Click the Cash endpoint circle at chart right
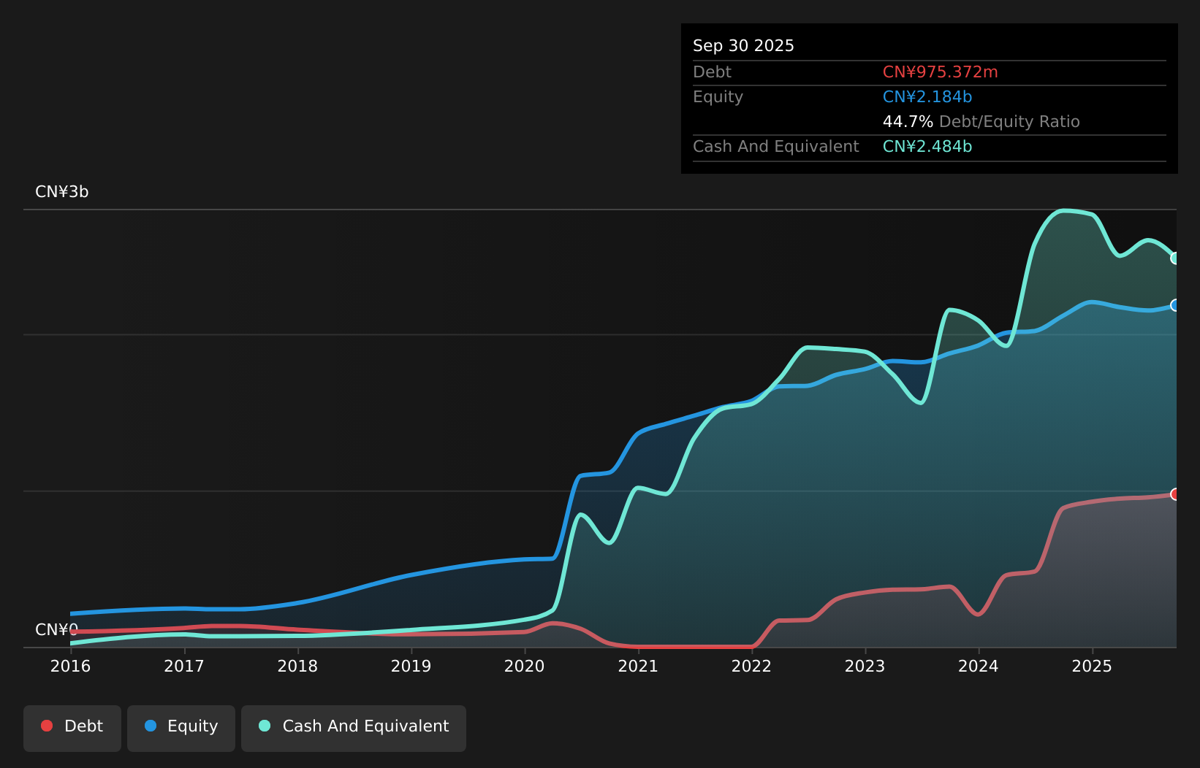 1175,258
